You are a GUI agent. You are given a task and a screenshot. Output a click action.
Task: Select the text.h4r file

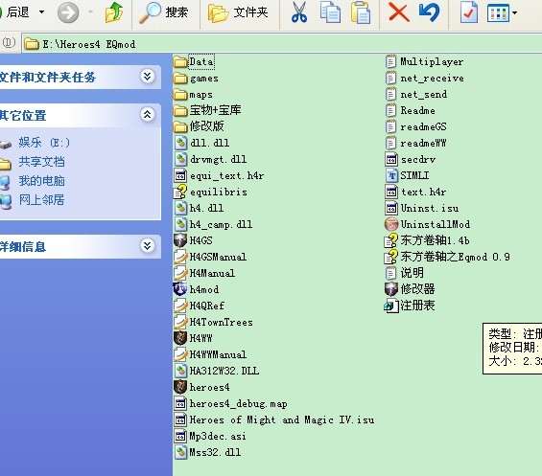(415, 192)
